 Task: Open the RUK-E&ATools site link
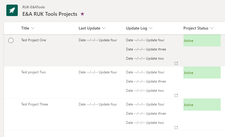[34, 7]
